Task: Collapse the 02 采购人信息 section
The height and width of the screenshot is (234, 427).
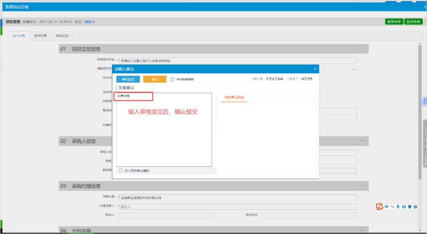Action: click(362, 141)
